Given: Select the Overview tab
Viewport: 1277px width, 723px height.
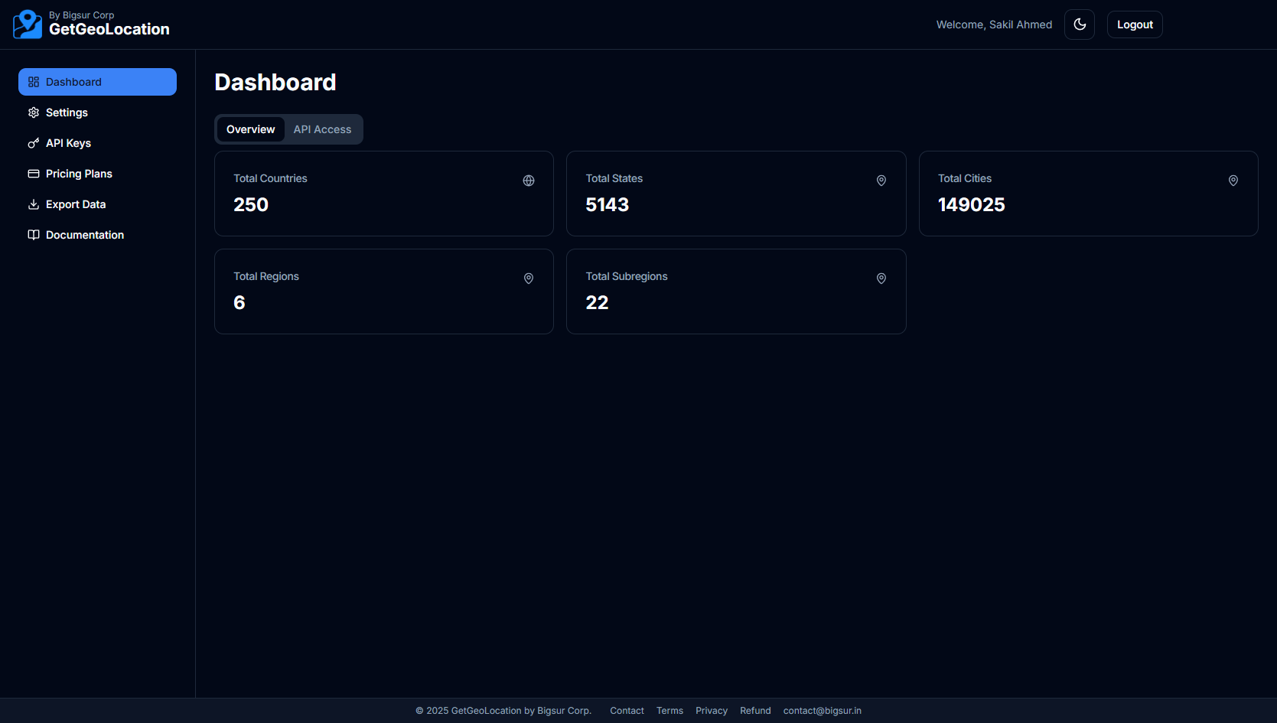Looking at the screenshot, I should click(x=250, y=129).
